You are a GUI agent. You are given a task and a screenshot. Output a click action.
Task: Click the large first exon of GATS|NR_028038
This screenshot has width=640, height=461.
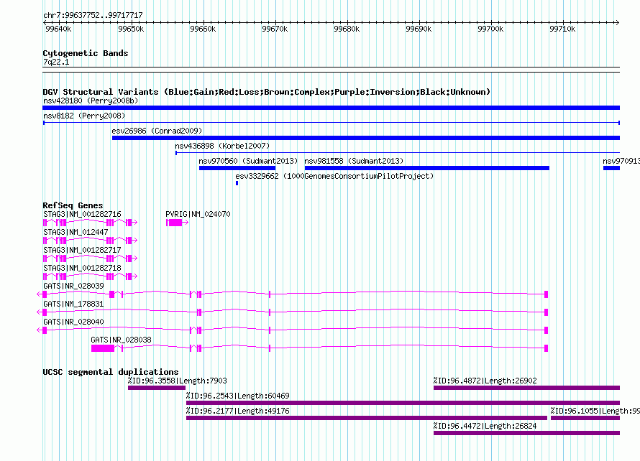tap(103, 348)
